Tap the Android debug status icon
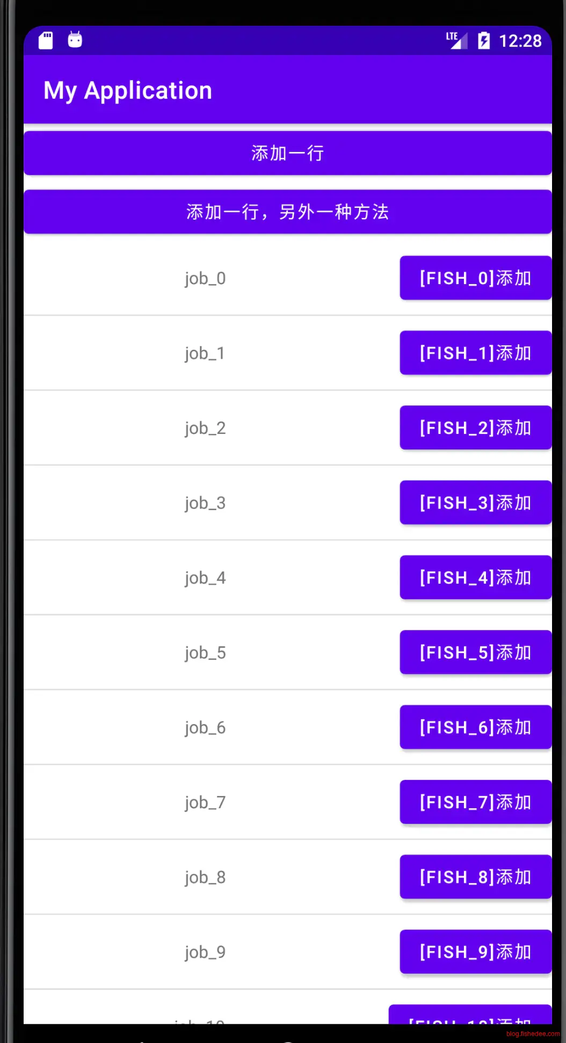This screenshot has width=566, height=1043. [x=75, y=40]
